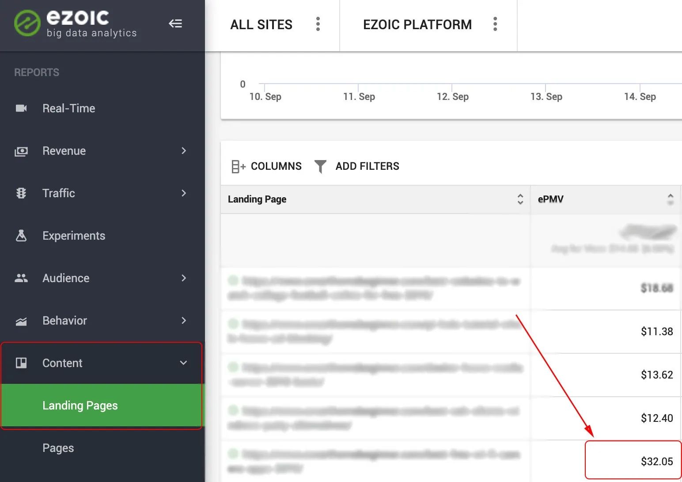Click the 13. Sep chart axis label
The width and height of the screenshot is (682, 482).
(x=546, y=97)
